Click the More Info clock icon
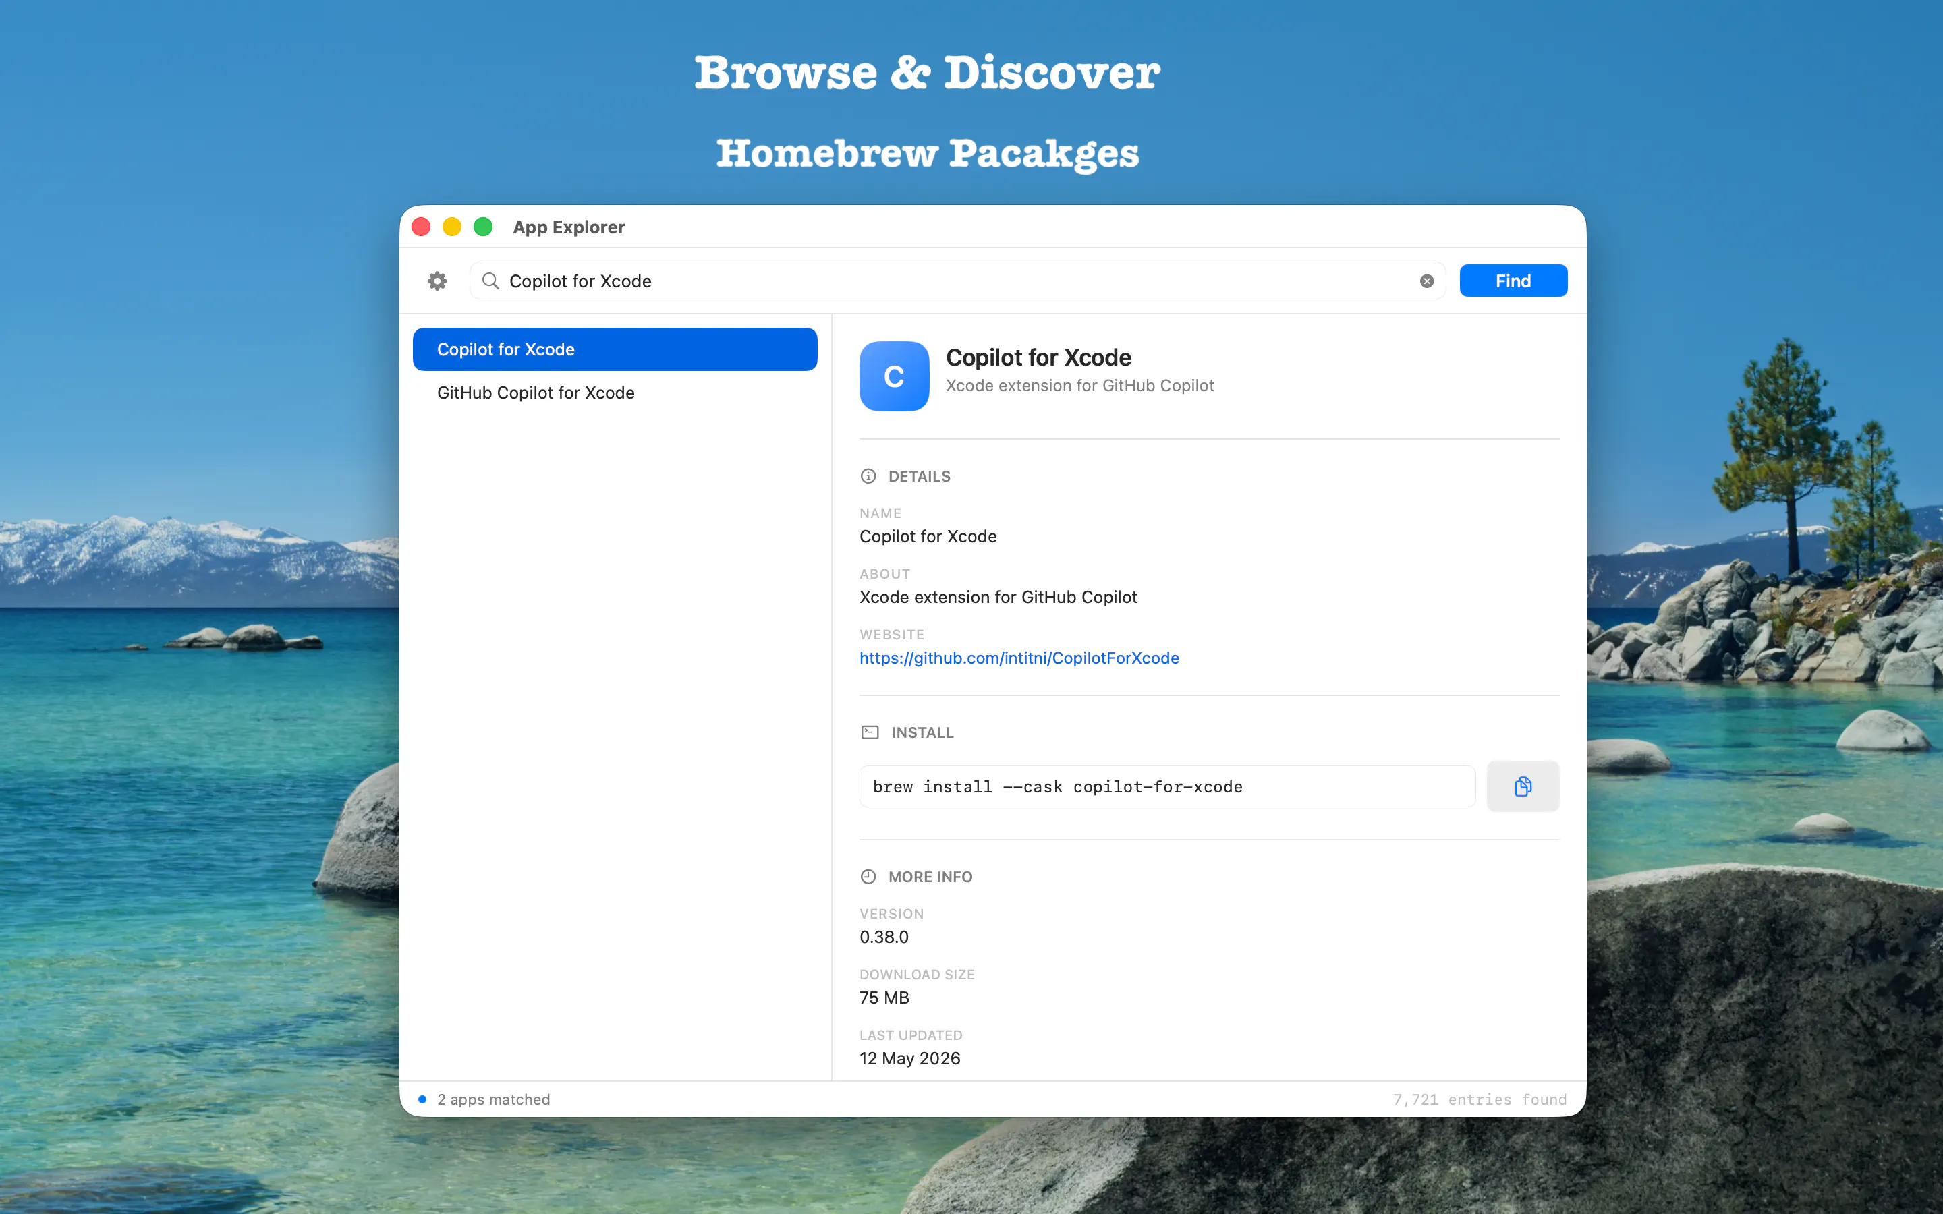Screen dimensions: 1943x1214 868,877
